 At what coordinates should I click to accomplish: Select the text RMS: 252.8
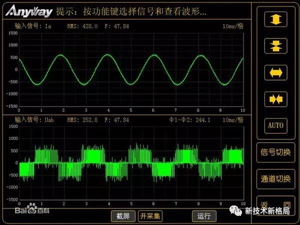[82, 120]
